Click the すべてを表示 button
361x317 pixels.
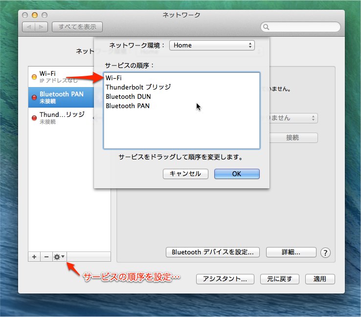coord(77,27)
